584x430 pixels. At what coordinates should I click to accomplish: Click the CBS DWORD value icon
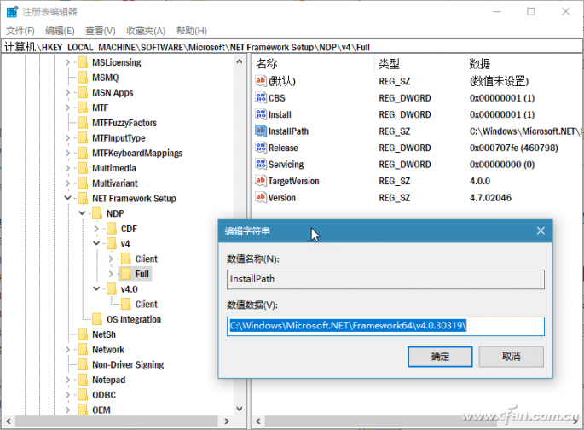tap(261, 97)
